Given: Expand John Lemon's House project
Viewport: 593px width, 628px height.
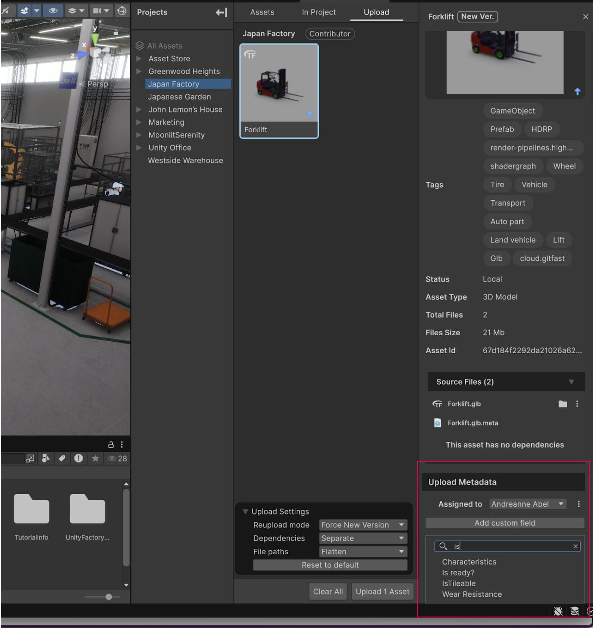Looking at the screenshot, I should point(139,110).
